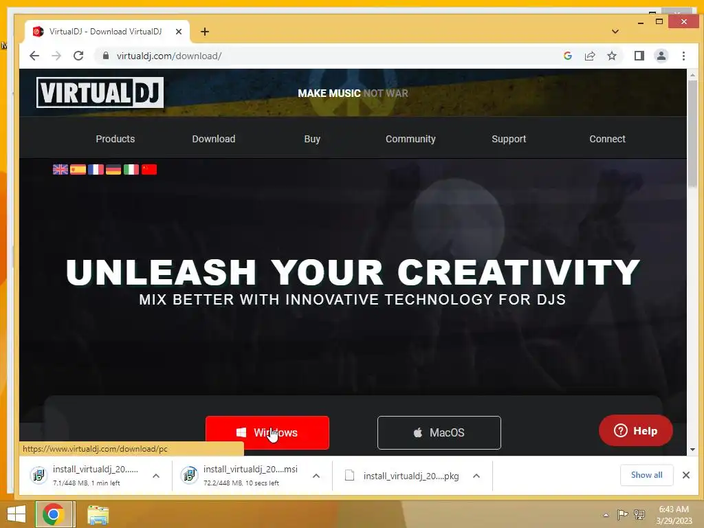Click the red Windows download button
This screenshot has width=704, height=528.
pos(267,432)
